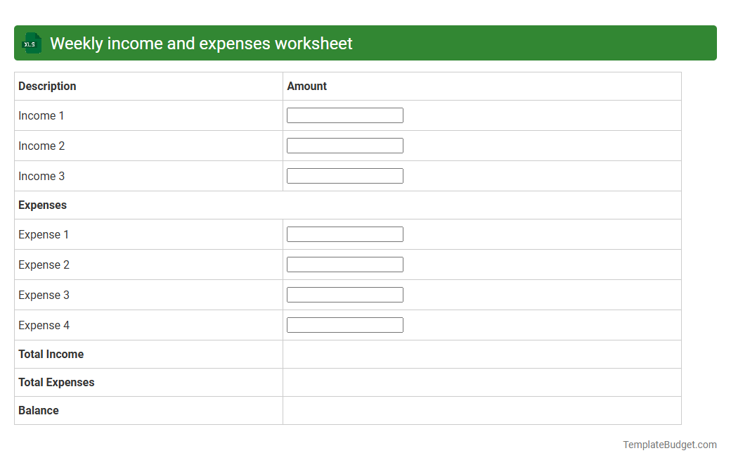Select the Amount column header

(306, 86)
